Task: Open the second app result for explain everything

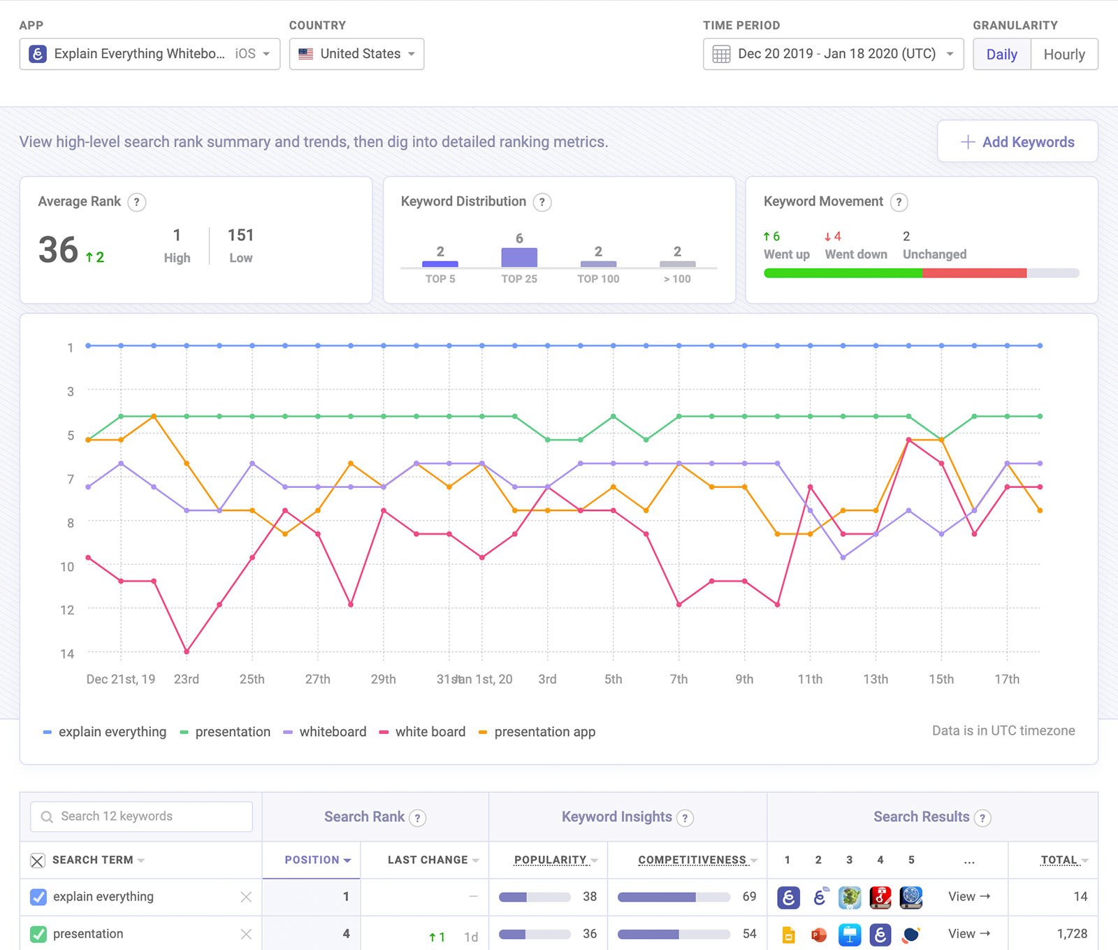Action: point(819,897)
